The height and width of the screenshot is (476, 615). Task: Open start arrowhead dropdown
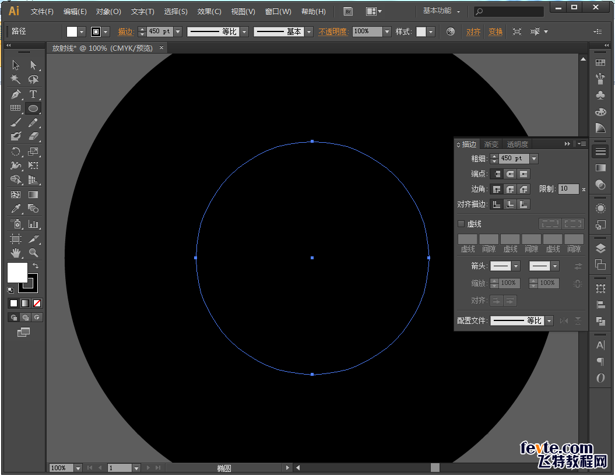516,266
